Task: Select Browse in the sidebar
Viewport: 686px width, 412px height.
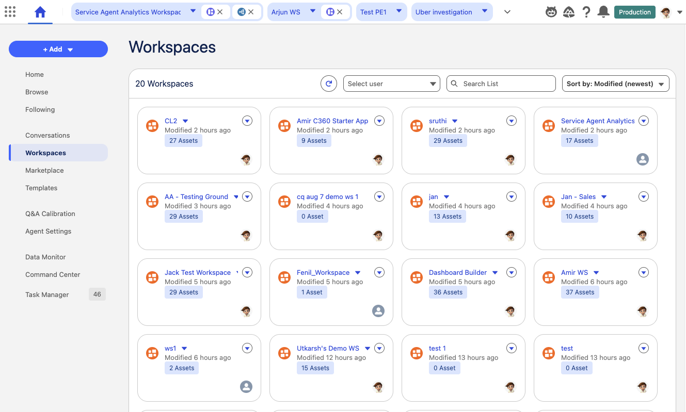Action: coord(37,92)
